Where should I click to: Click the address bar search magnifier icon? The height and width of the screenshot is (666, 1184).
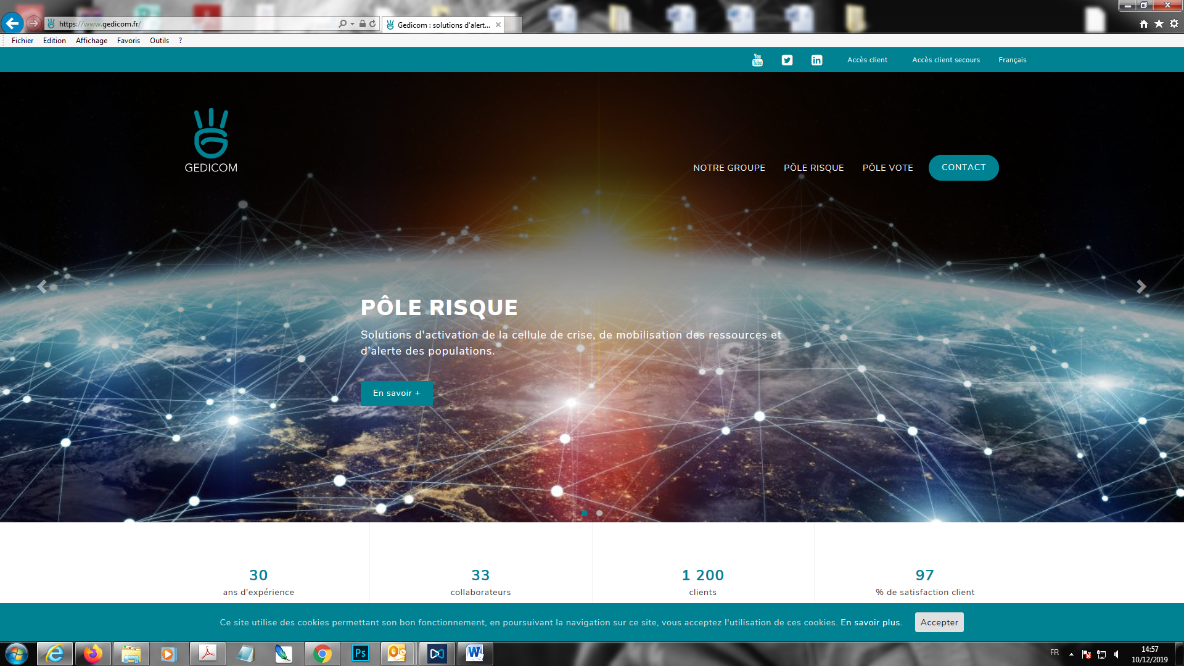(x=342, y=24)
